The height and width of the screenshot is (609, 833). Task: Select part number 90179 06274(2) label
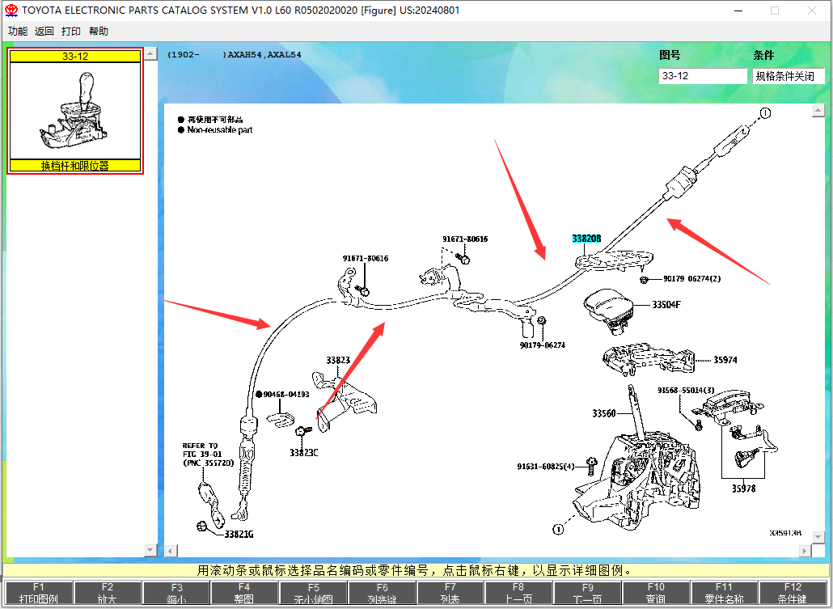(x=692, y=278)
